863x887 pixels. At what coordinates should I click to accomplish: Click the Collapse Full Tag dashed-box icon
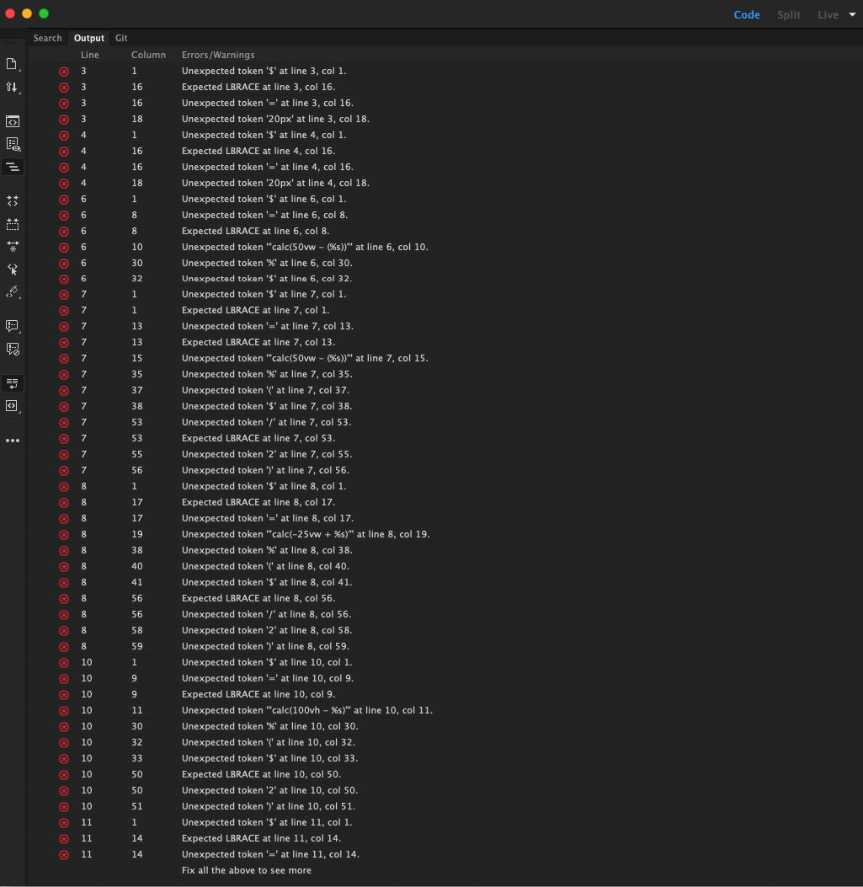tap(12, 224)
